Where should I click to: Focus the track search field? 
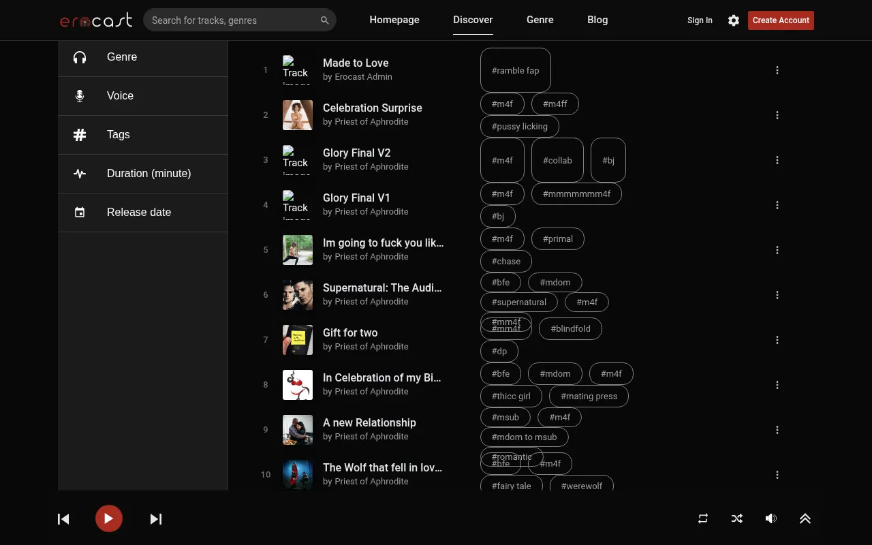[232, 20]
